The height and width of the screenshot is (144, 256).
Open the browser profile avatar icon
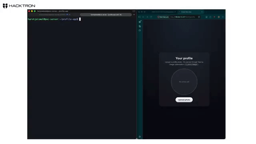coord(219,17)
